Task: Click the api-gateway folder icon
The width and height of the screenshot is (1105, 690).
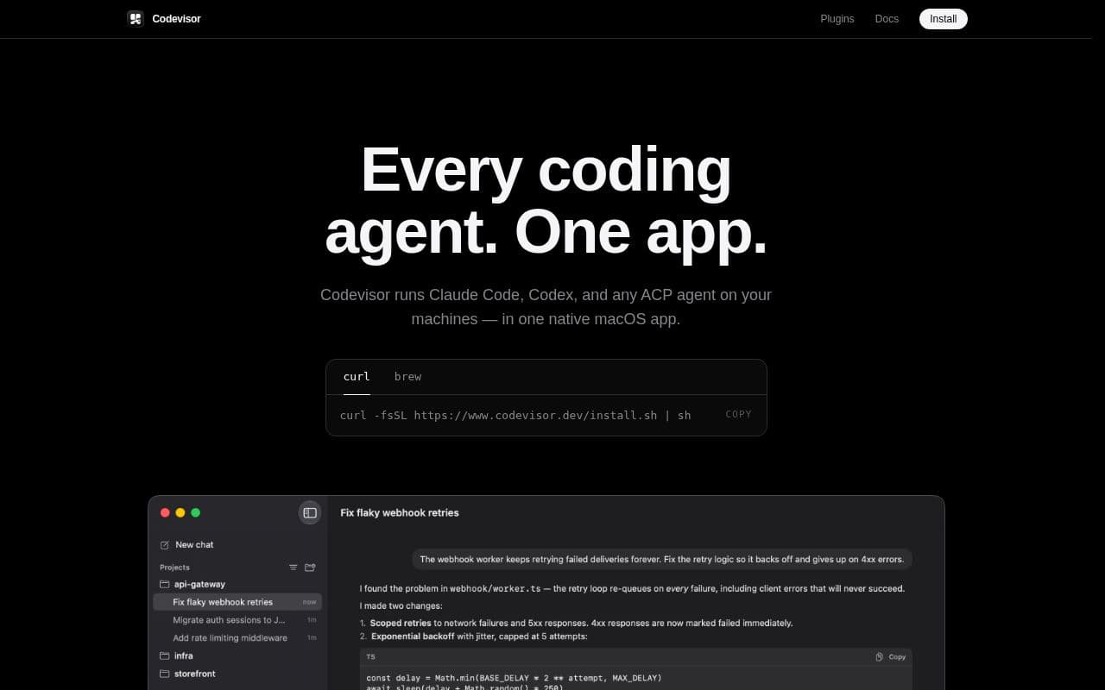Action: pos(165,584)
